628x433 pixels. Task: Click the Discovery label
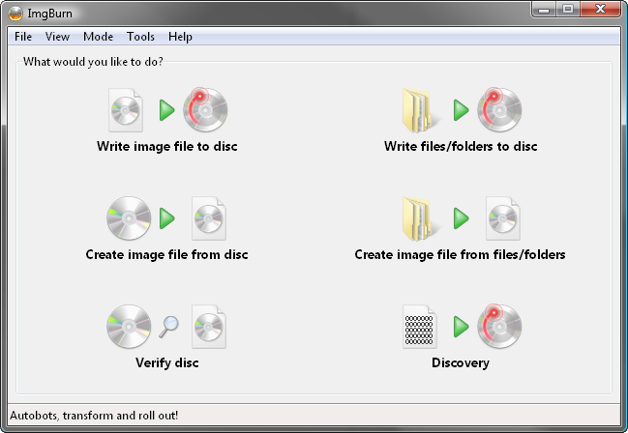(x=461, y=363)
